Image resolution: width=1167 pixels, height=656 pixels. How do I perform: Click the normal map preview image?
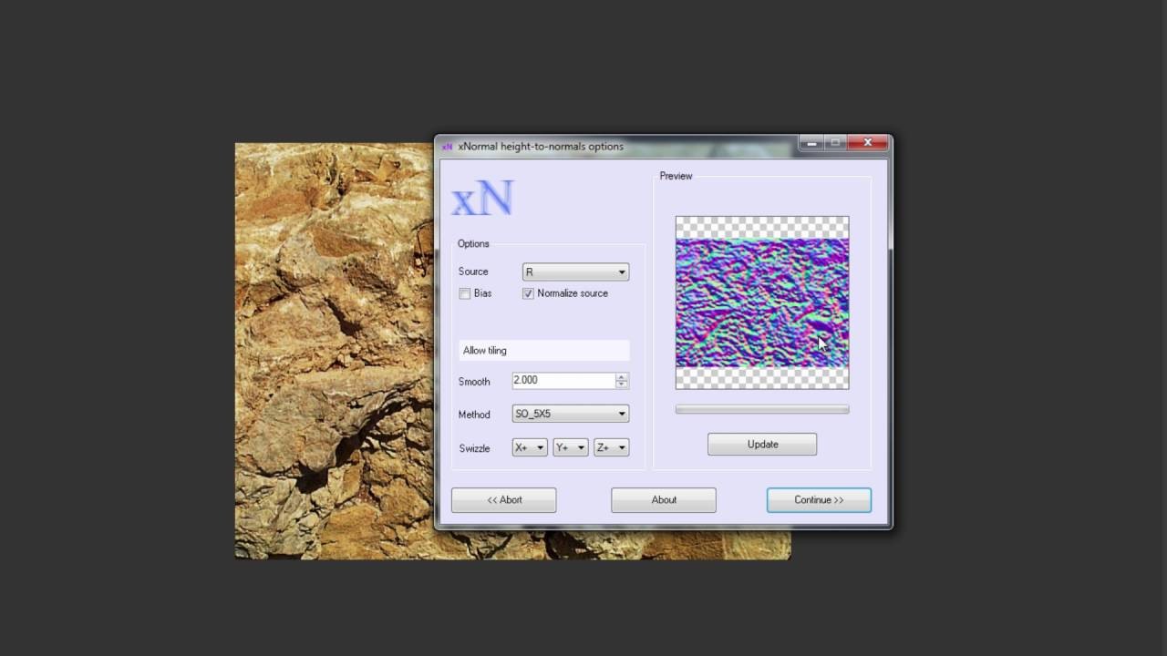click(762, 302)
